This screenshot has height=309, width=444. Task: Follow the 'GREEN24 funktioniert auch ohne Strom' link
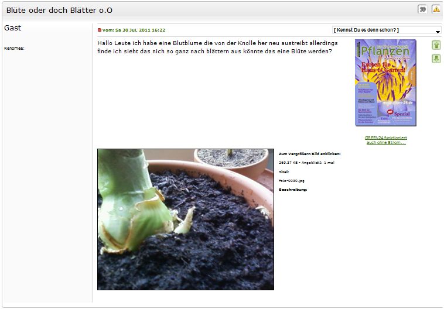(385, 140)
